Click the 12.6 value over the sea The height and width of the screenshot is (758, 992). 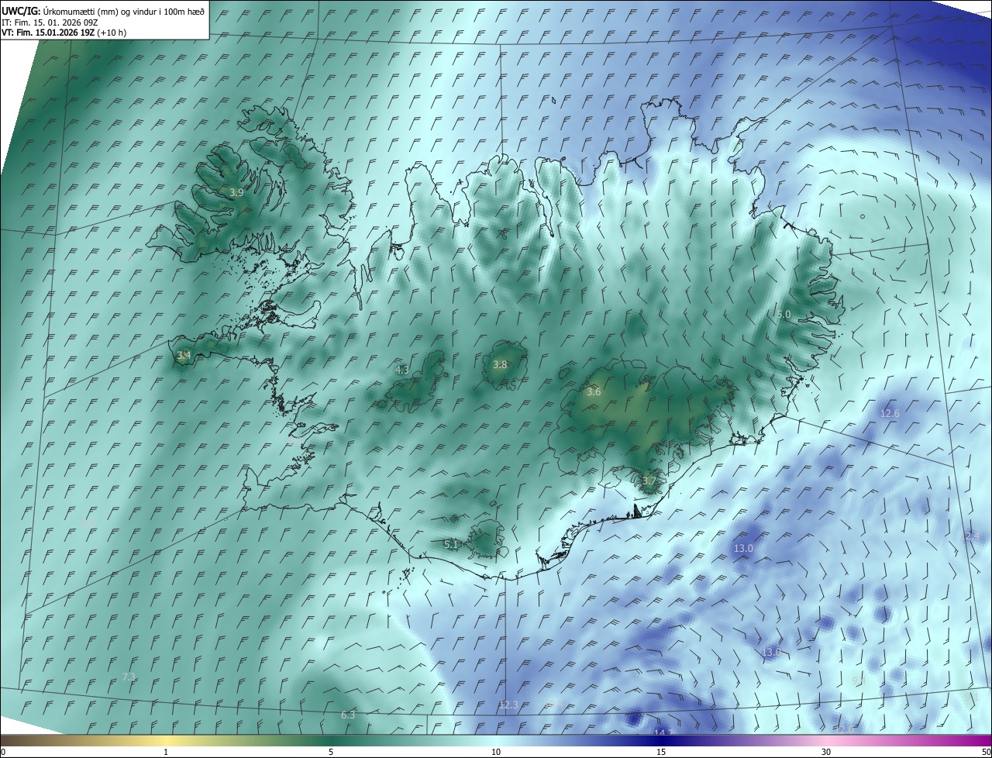pyautogui.click(x=890, y=413)
